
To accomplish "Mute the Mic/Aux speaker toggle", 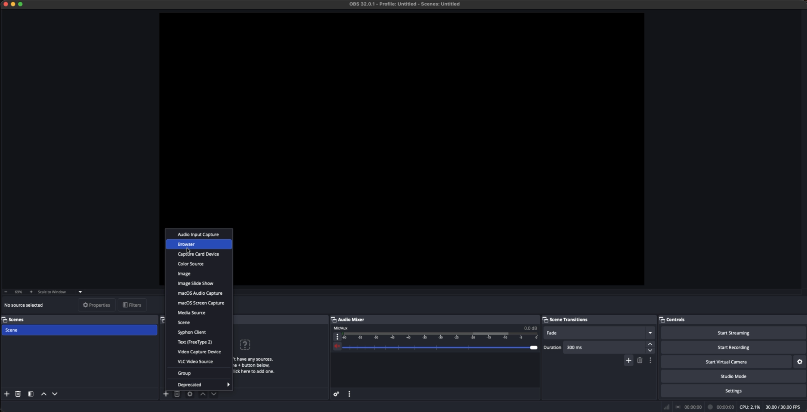I will 337,346.
